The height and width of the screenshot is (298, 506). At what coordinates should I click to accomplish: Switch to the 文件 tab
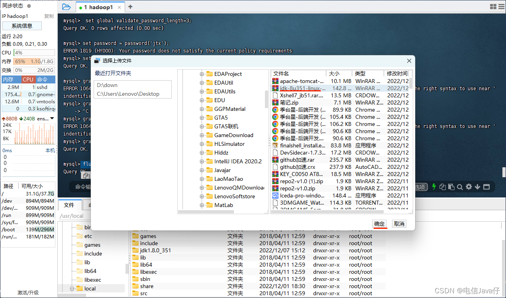click(x=70, y=205)
